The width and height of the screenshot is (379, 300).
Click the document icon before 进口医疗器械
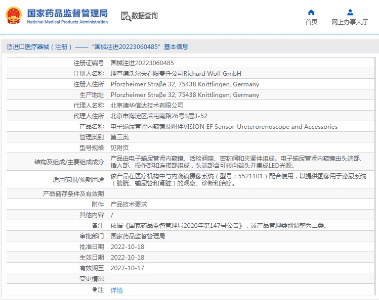(x=10, y=47)
